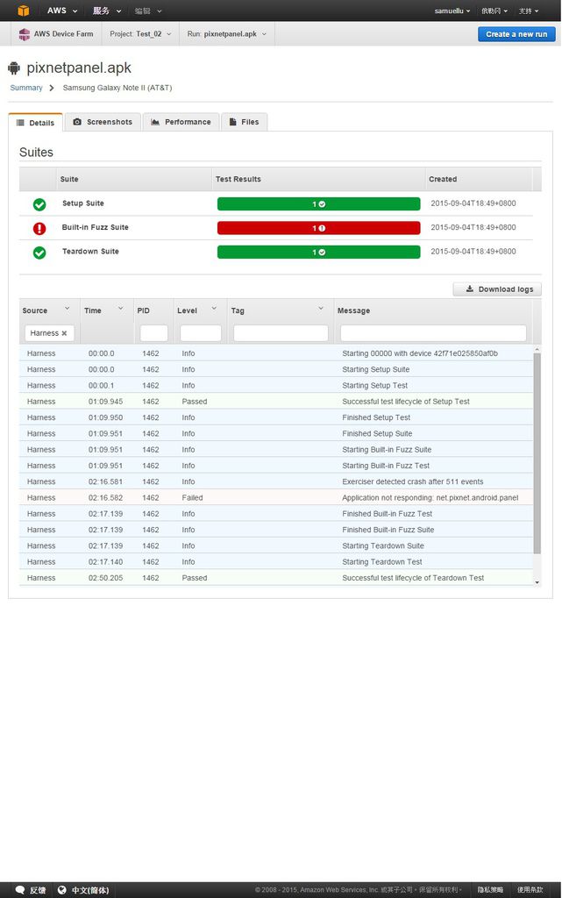Select log row 'Successful test lifecycle of Teardown Test'

point(276,578)
